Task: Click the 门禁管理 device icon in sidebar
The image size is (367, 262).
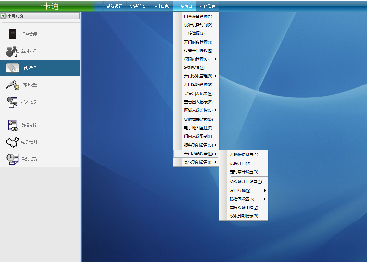Action: tap(13, 34)
